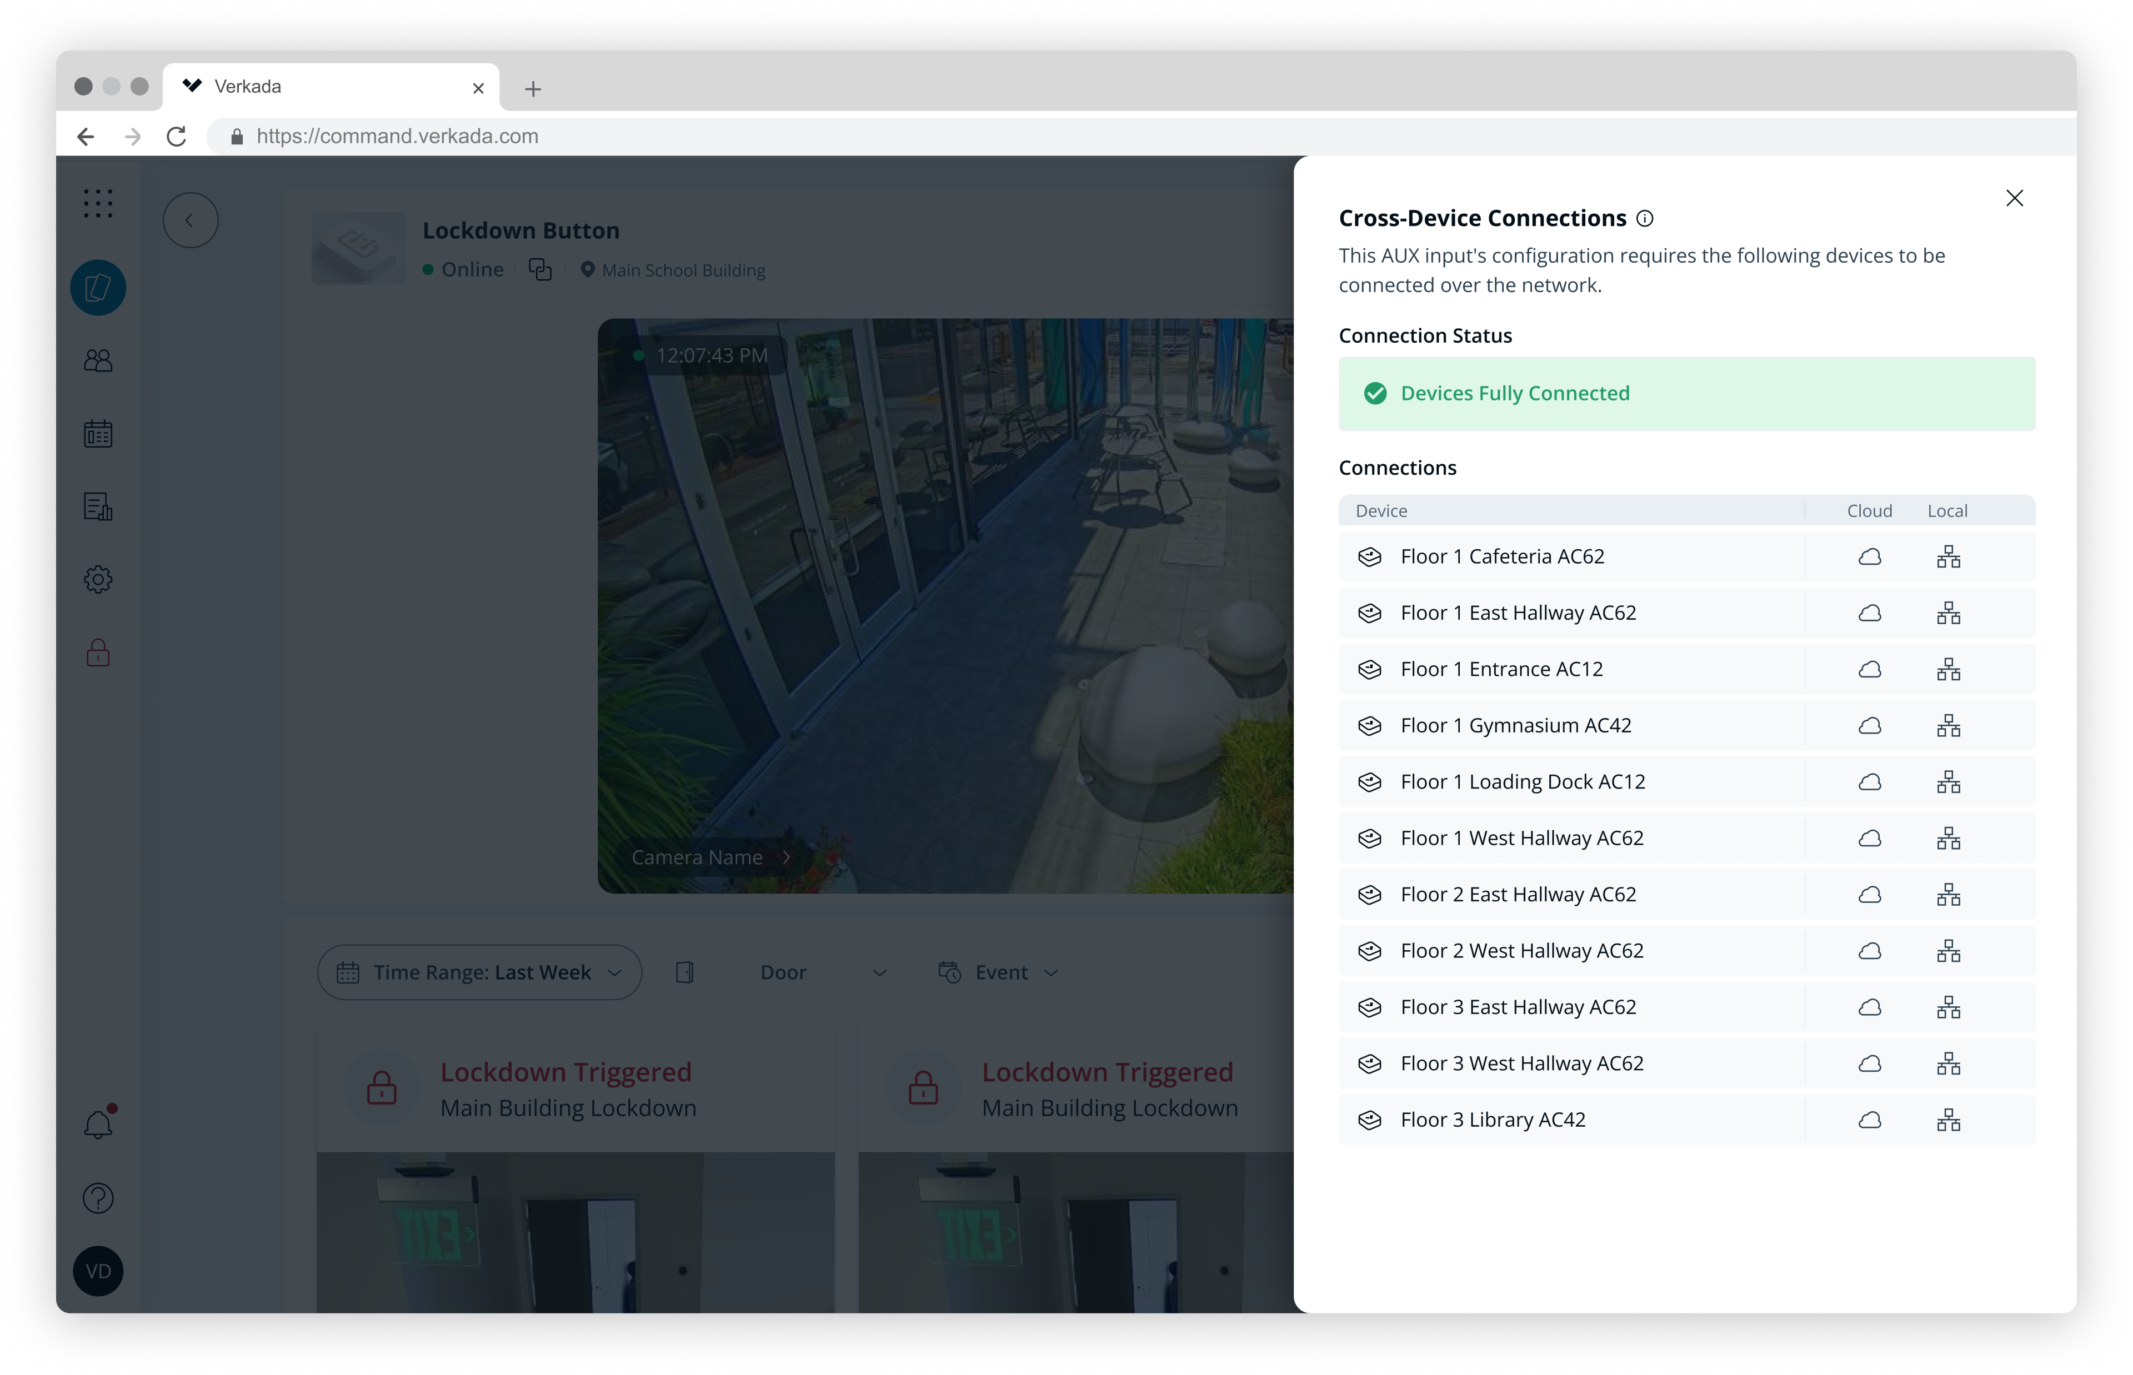Open notifications via the bell icon
Screen dimensions: 2133x1375
[x=98, y=1123]
